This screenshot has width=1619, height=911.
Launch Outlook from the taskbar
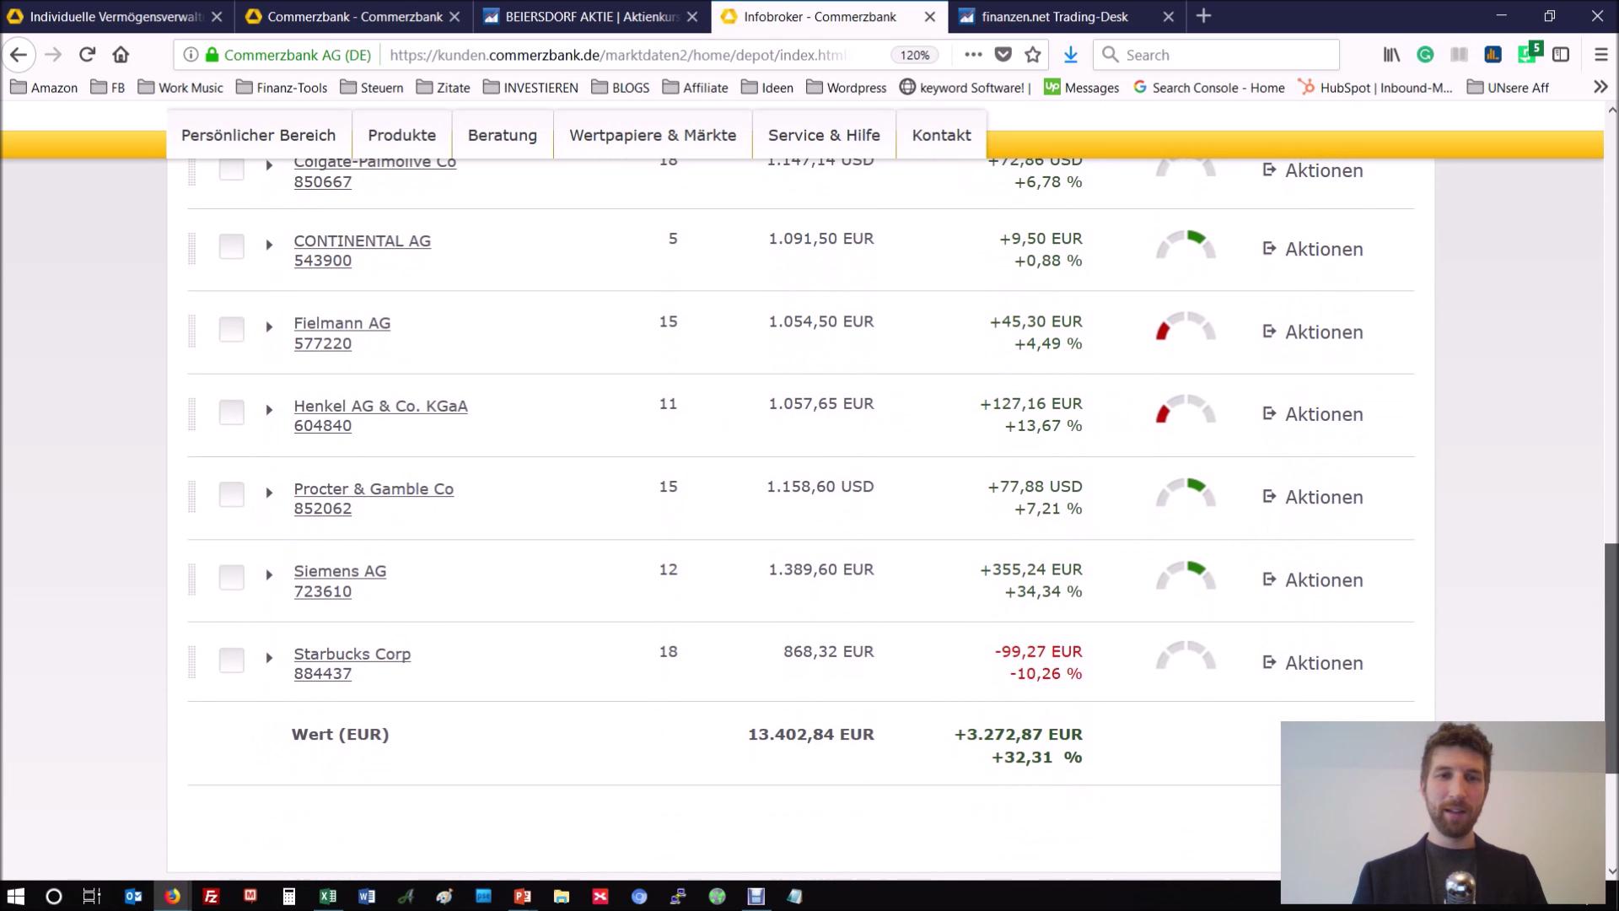(x=133, y=896)
